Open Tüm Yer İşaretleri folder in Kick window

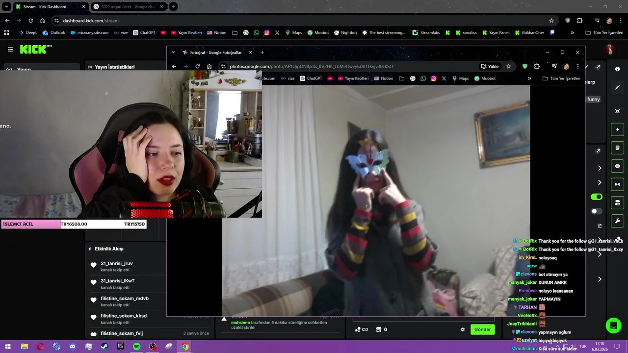[x=604, y=33]
